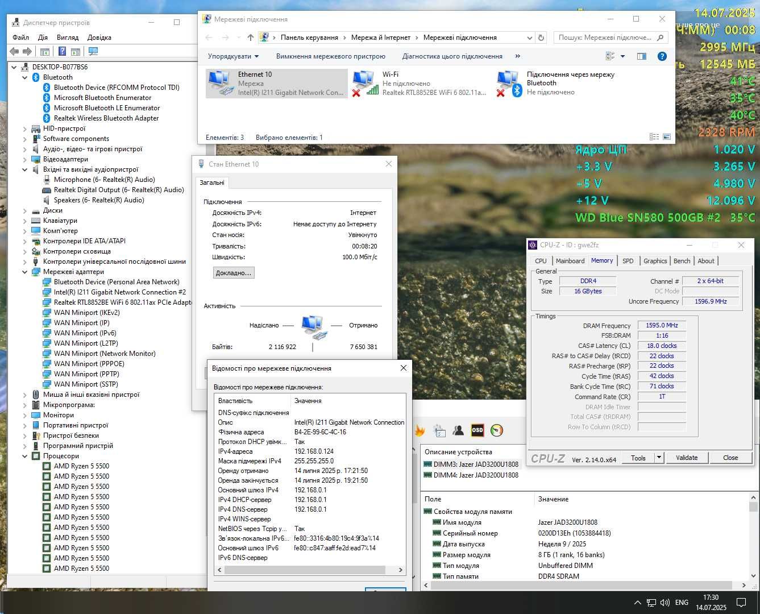The width and height of the screenshot is (760, 614).
Task: Open the Довідка menu
Action: pyautogui.click(x=99, y=38)
